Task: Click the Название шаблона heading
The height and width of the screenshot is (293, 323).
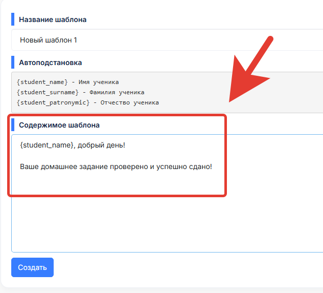Action: tap(53, 19)
